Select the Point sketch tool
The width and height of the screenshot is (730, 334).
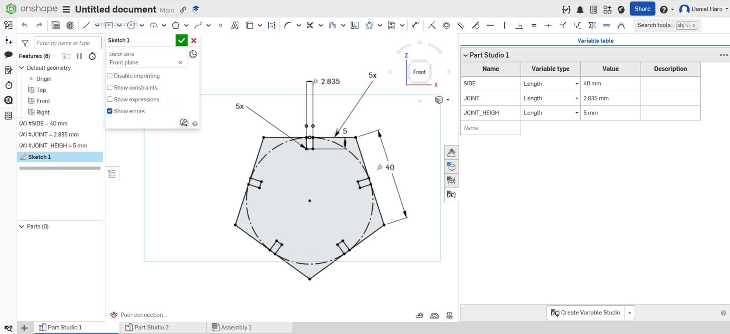tap(220, 25)
